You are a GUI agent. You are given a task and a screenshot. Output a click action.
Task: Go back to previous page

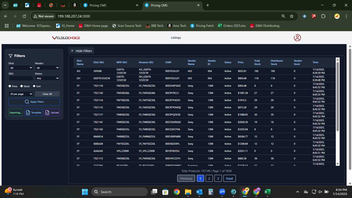6,16
